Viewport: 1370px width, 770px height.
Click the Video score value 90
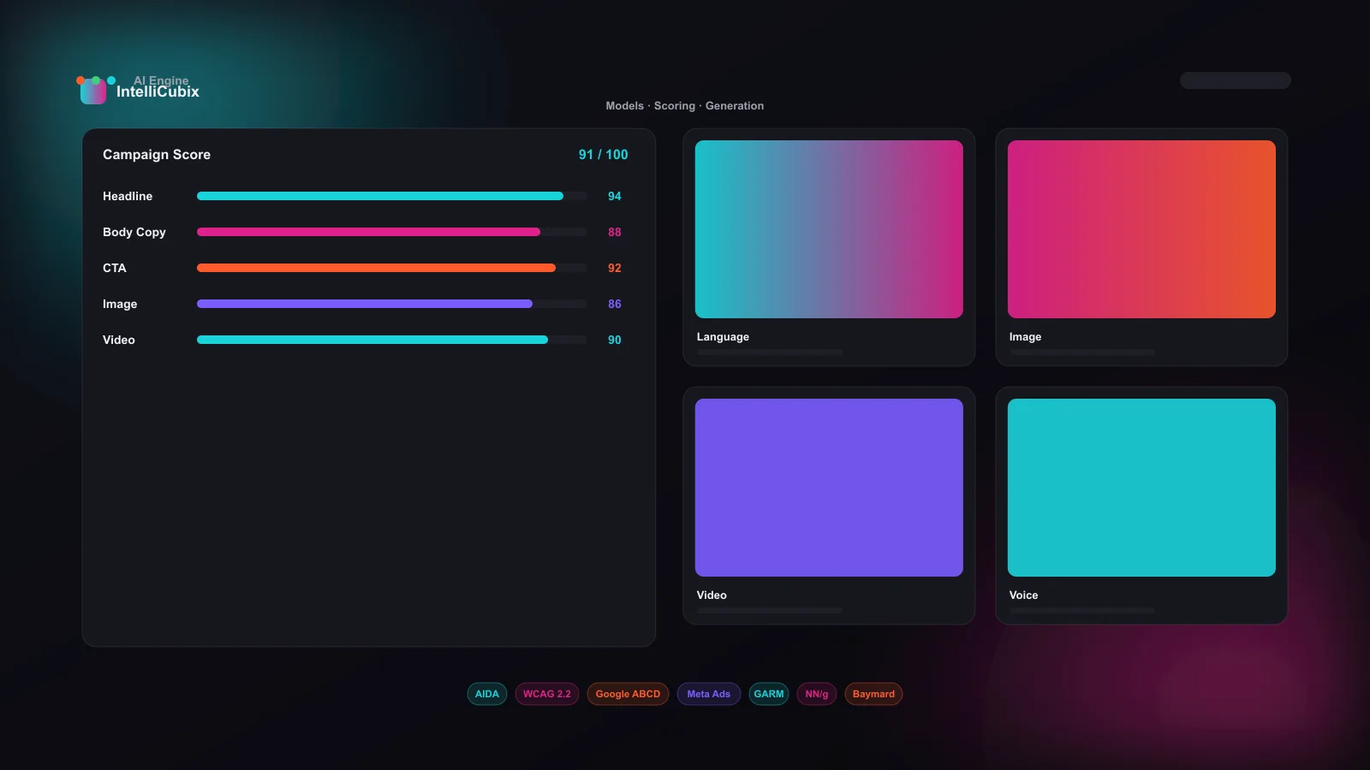click(x=615, y=340)
